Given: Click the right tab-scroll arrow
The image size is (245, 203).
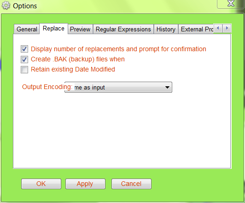Looking at the screenshot, I should tap(227, 29).
